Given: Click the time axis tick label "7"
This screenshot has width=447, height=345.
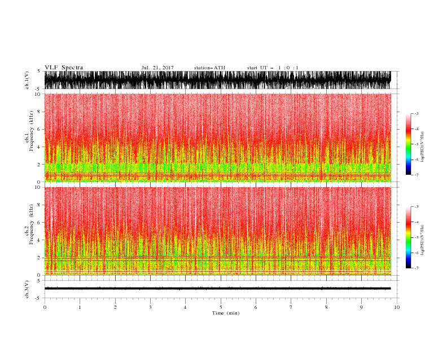Looking at the screenshot, I should click(x=291, y=307).
